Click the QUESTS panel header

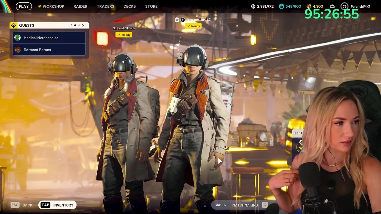pyautogui.click(x=49, y=25)
